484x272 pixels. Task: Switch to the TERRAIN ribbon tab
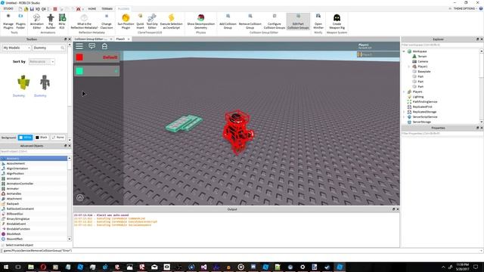[107, 8]
